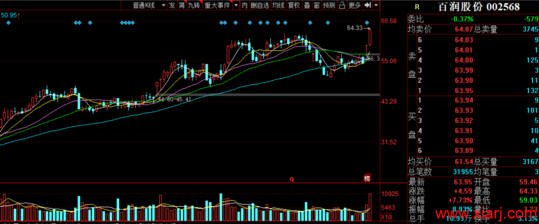539x224 pixels.
Task: Click the 简 toolbar button
Action: click(182, 5)
